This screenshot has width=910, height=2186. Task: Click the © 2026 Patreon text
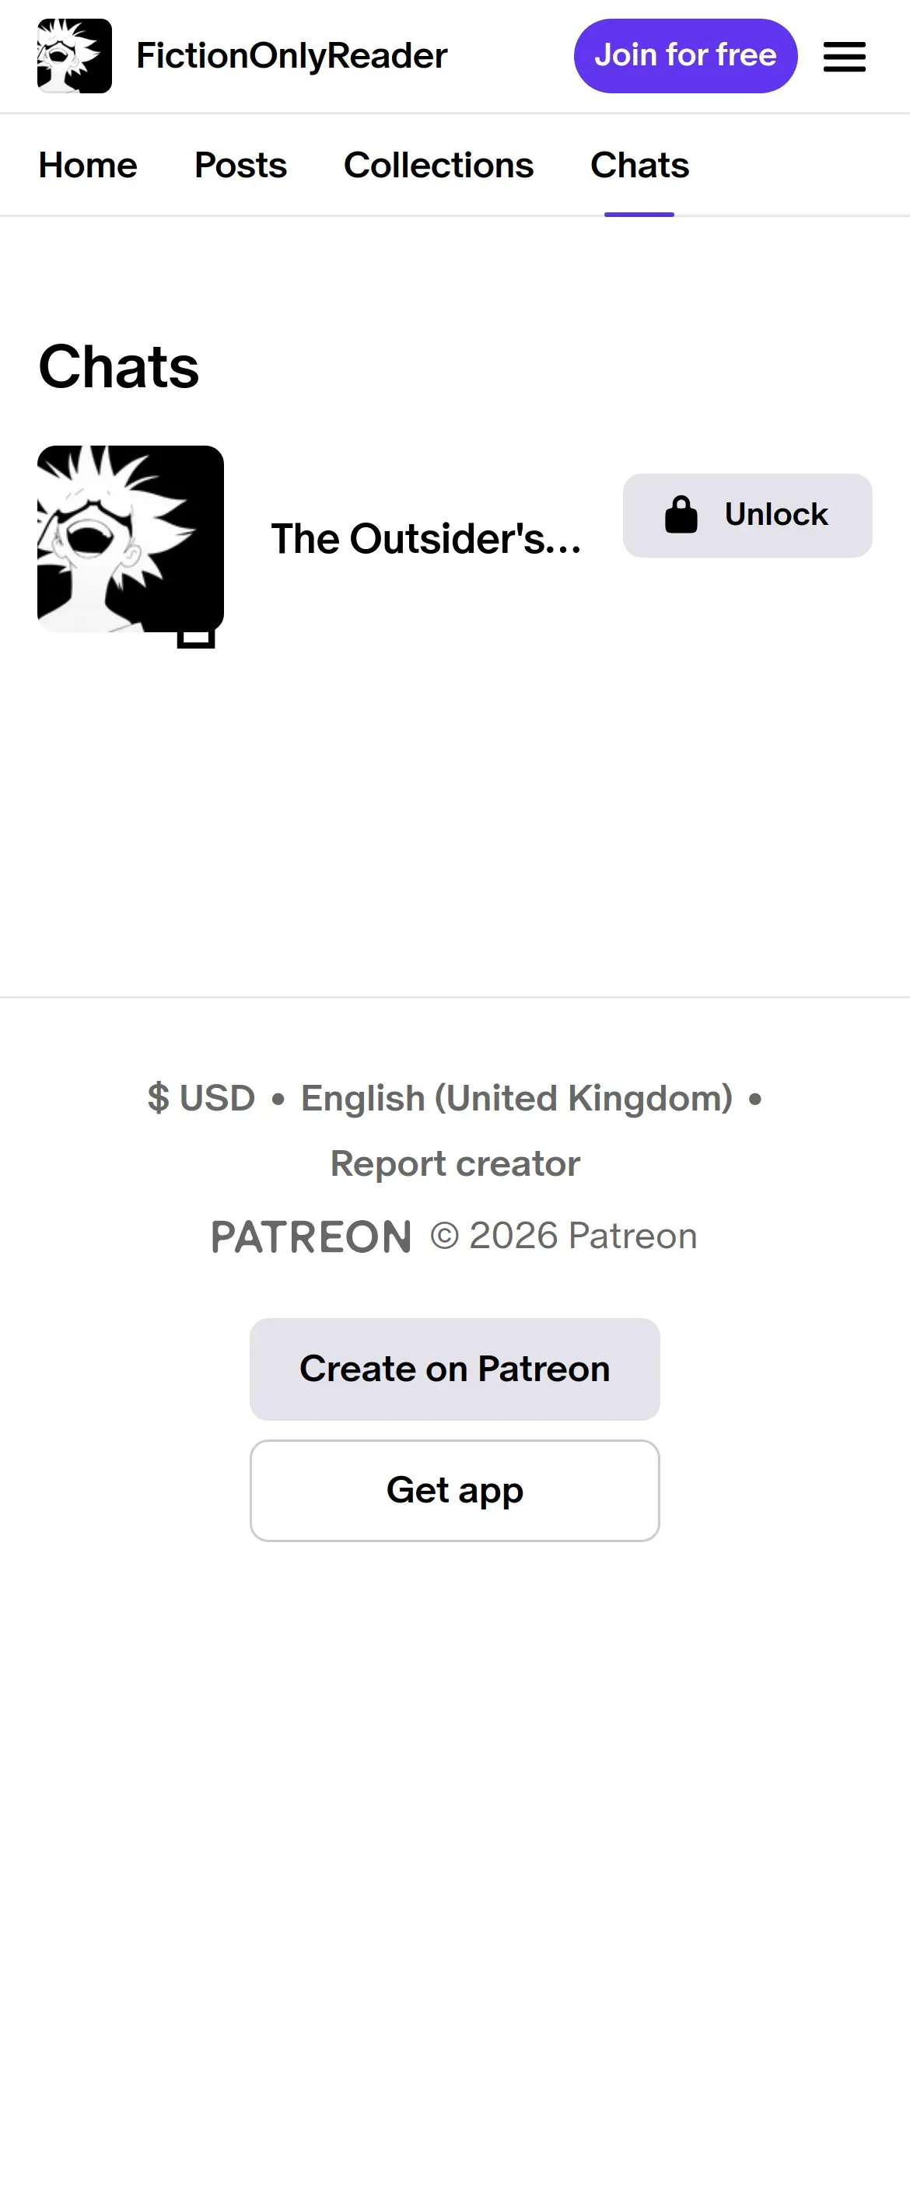(564, 1236)
